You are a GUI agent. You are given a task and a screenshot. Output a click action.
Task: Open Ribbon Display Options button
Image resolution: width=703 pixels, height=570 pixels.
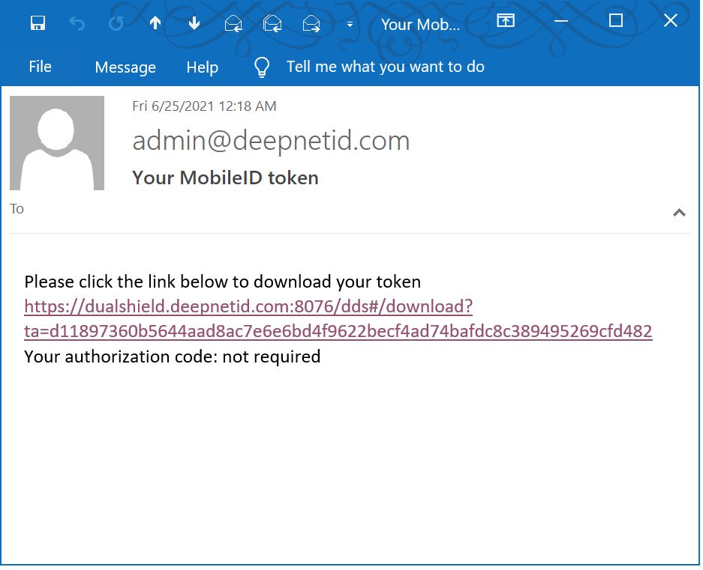pos(506,21)
